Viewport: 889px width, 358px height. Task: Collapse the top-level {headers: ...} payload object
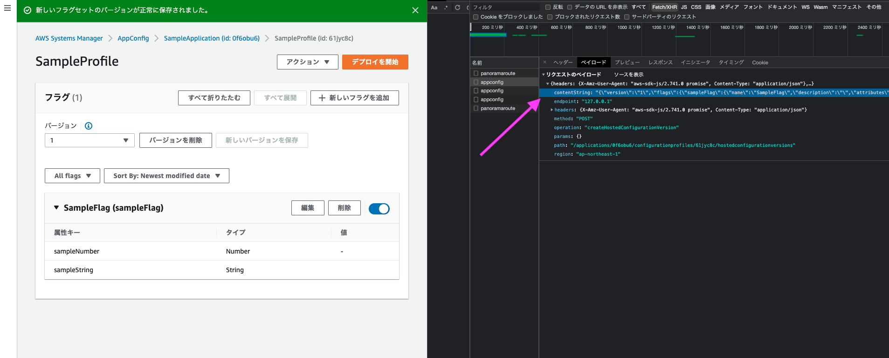click(x=548, y=84)
